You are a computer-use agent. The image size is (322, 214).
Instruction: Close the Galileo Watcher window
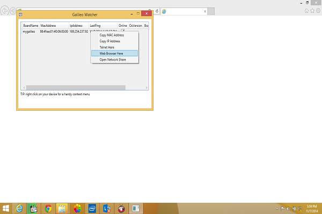(147, 13)
